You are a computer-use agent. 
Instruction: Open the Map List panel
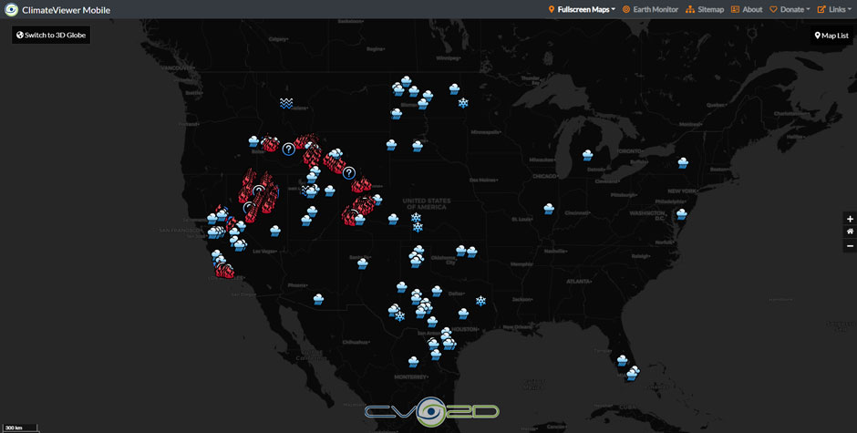[831, 36]
